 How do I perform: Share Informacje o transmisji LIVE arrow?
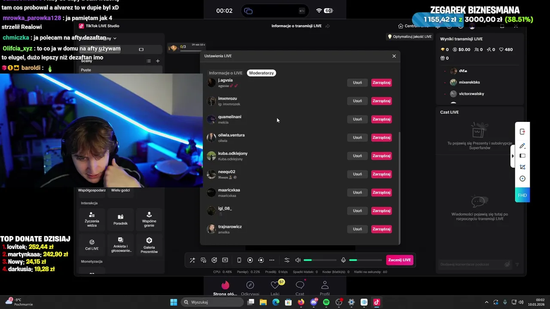pos(327,26)
